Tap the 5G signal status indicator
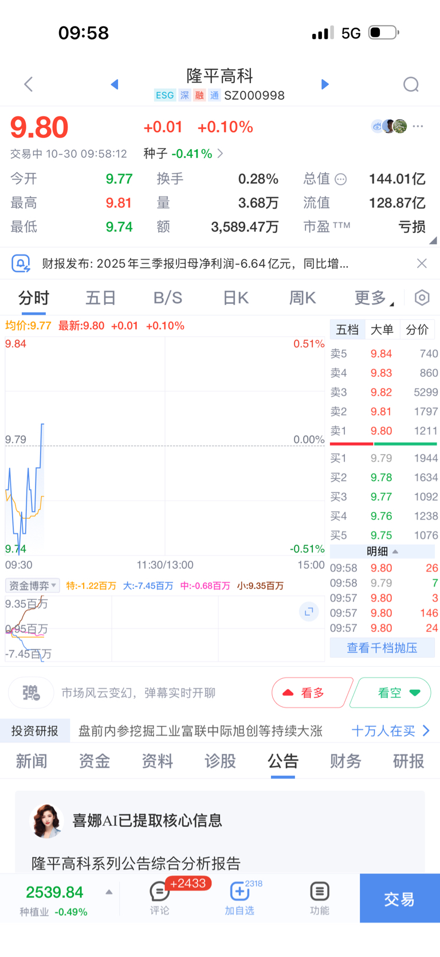440x957 pixels. tap(351, 33)
